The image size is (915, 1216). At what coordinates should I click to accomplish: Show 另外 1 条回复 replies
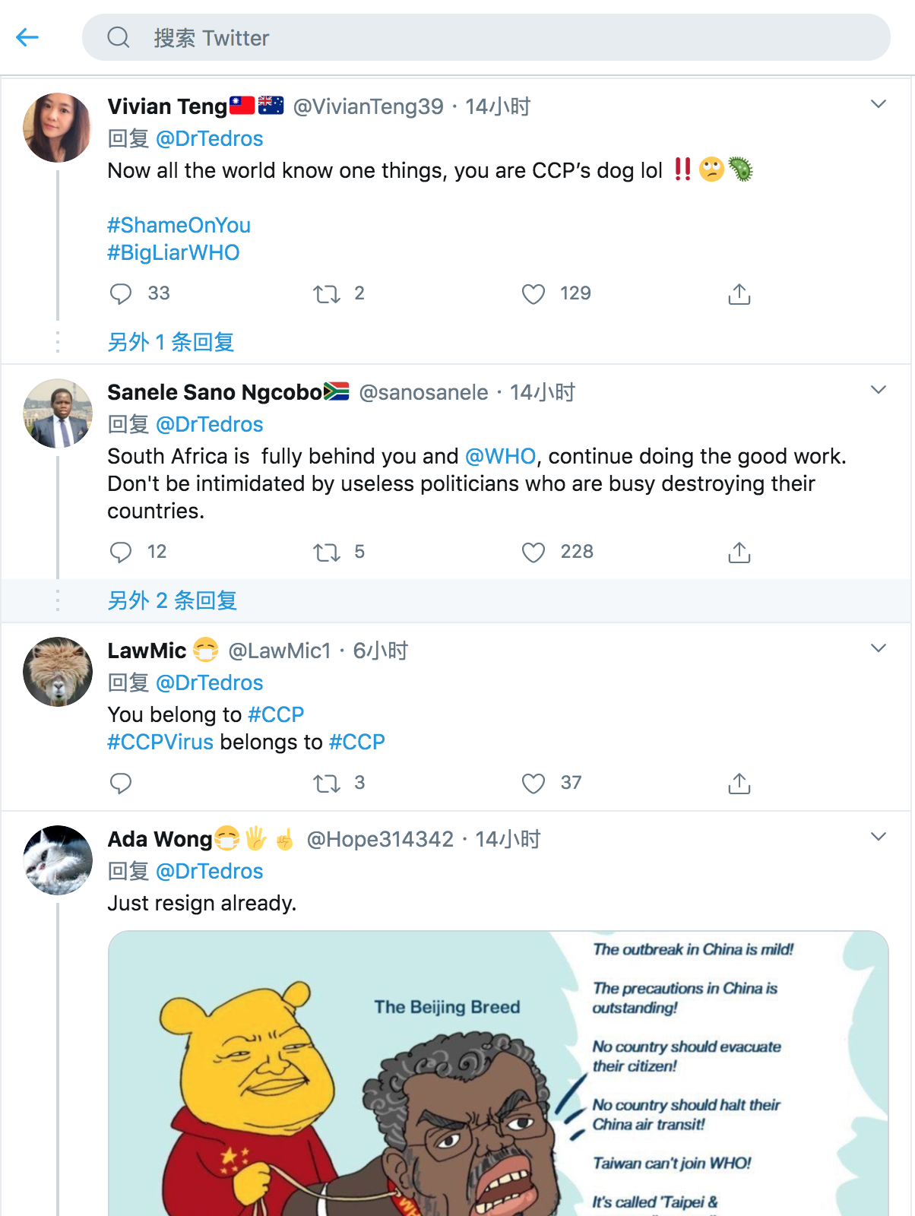171,342
